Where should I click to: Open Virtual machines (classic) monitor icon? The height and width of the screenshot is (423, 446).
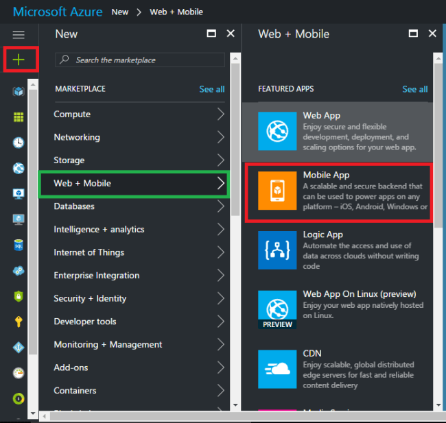click(19, 194)
